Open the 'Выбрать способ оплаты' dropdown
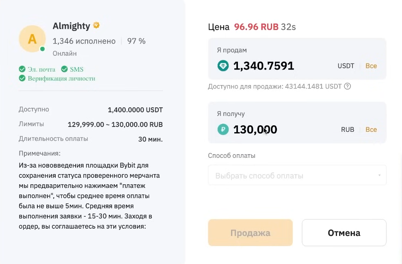Image resolution: width=402 pixels, height=264 pixels. click(297, 175)
